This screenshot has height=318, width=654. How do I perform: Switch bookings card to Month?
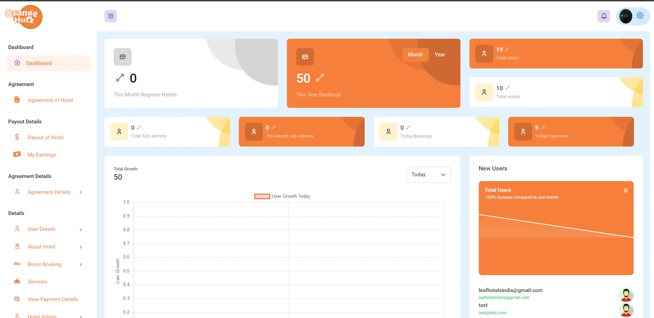click(x=415, y=55)
